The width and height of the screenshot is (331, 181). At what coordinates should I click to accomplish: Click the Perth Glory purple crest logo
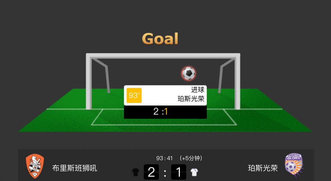(x=294, y=166)
